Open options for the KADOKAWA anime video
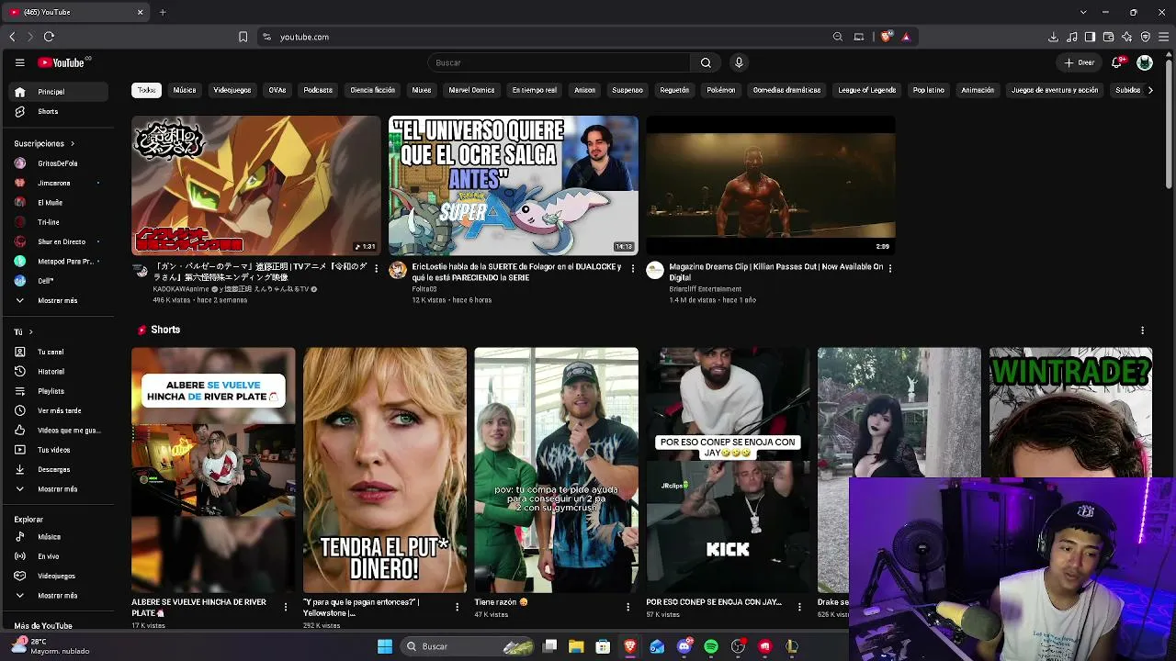 [376, 268]
